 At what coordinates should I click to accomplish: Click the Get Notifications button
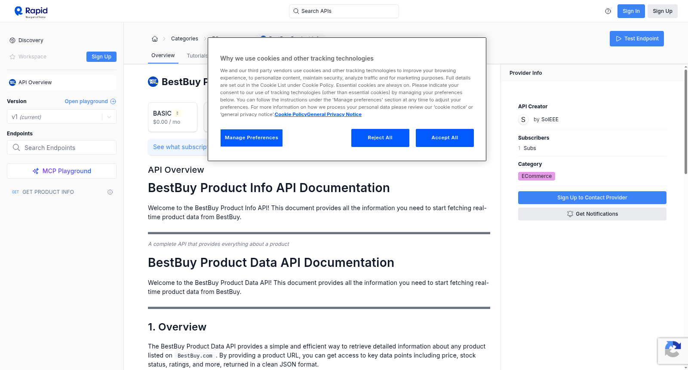coord(592,214)
